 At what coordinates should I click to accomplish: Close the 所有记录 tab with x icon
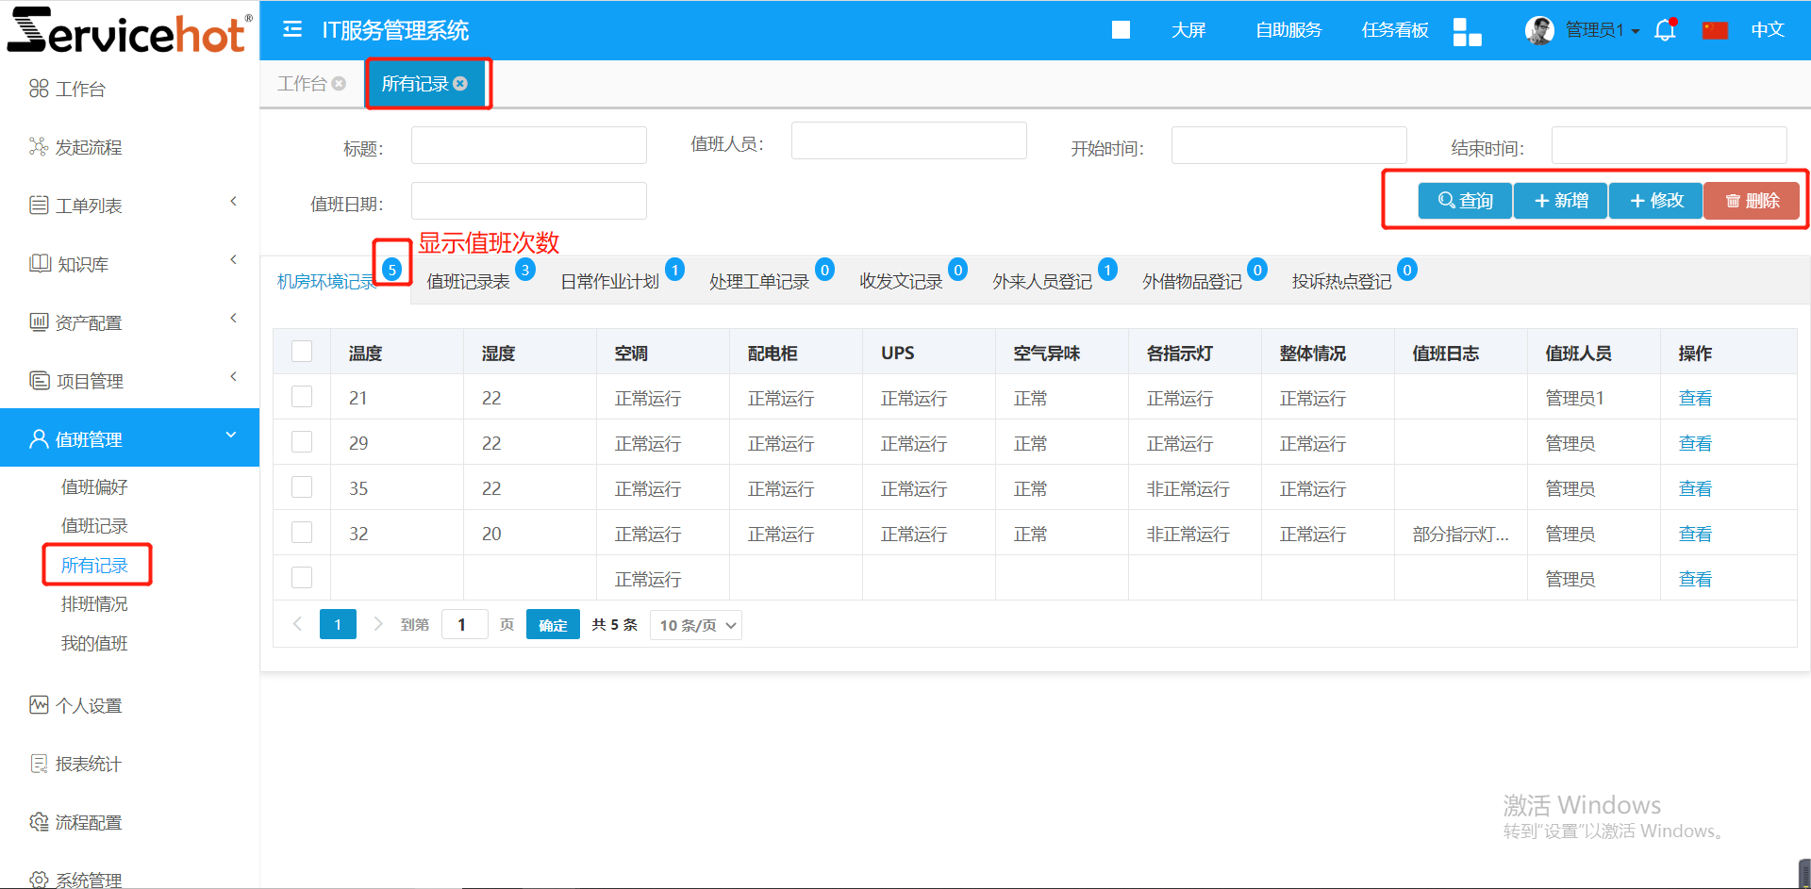tap(460, 84)
